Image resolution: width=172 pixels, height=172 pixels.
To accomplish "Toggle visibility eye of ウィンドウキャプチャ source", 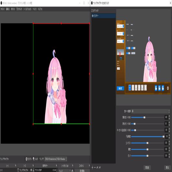I will (31, 170).
